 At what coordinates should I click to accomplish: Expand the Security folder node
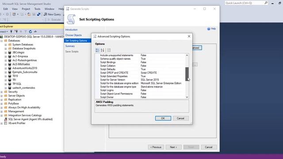coord(2,92)
